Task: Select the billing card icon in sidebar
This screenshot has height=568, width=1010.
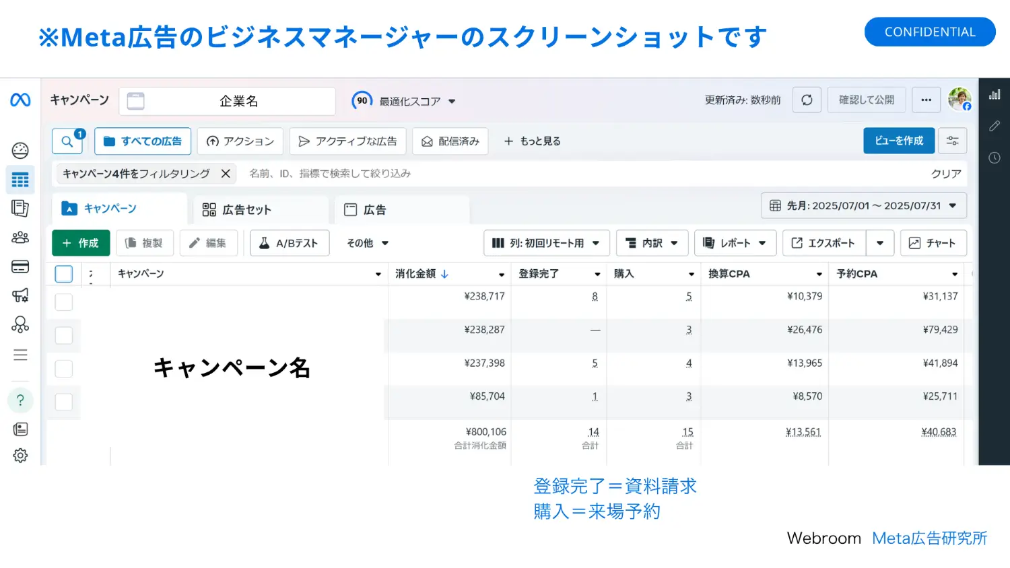Action: pyautogui.click(x=20, y=267)
